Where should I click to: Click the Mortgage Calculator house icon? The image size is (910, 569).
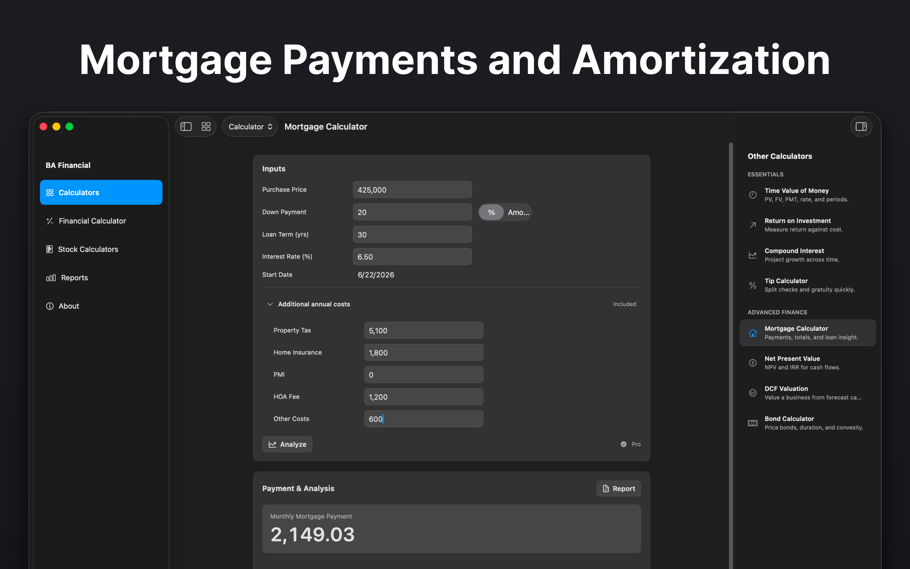click(x=752, y=333)
